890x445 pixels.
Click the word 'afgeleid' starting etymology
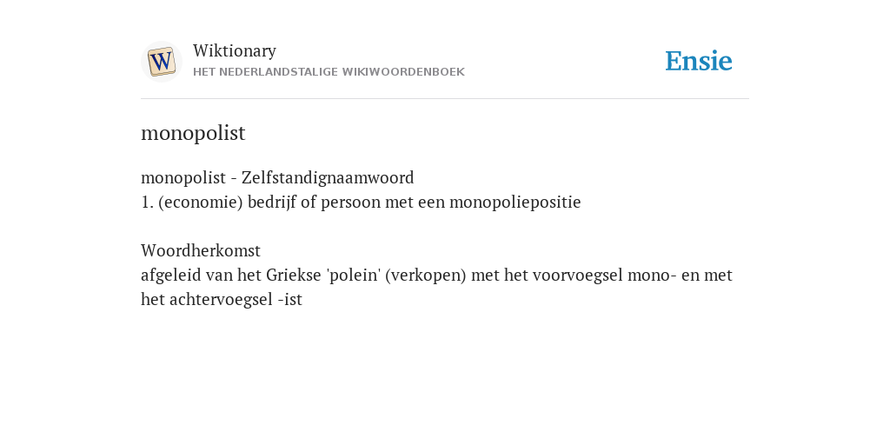tap(171, 276)
